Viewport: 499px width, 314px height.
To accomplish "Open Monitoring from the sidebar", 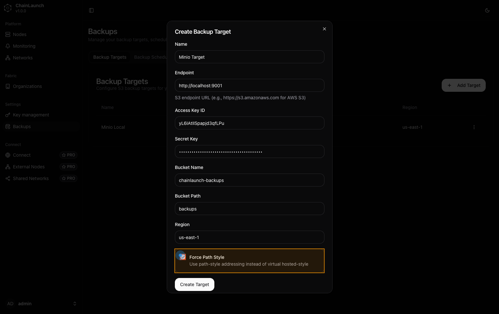I will (x=24, y=46).
